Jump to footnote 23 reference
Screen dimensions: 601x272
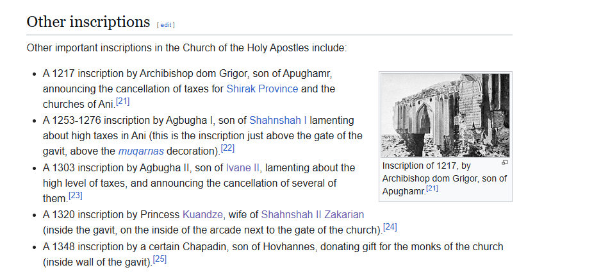click(76, 196)
